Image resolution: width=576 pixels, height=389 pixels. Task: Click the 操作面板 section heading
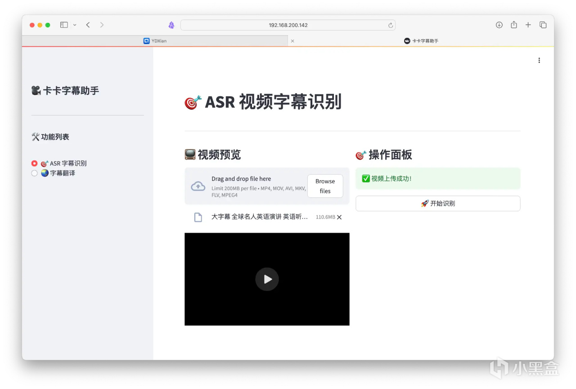click(384, 155)
